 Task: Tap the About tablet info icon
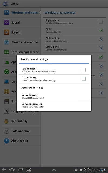(x=6, y=141)
